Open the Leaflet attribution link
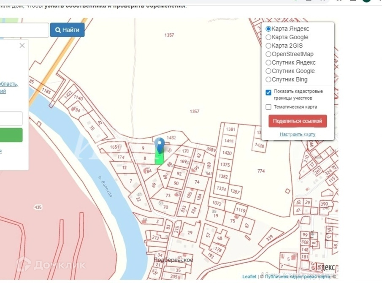This screenshot has height=283, width=382. [249, 276]
